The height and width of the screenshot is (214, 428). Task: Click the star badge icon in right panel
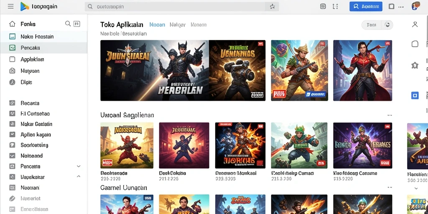coord(415,66)
